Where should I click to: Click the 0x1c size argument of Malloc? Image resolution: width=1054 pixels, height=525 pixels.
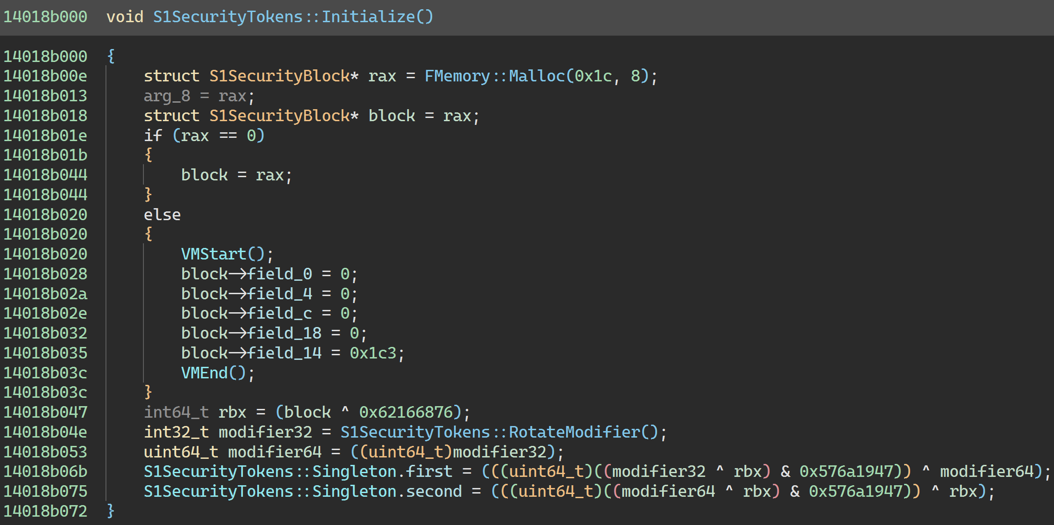593,76
